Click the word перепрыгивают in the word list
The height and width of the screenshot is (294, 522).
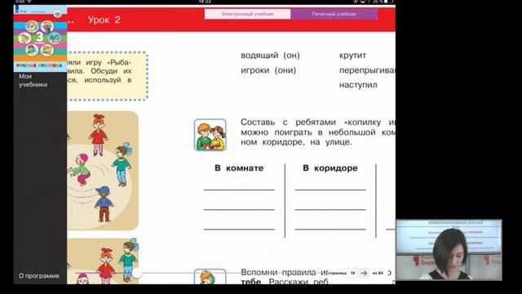point(367,71)
